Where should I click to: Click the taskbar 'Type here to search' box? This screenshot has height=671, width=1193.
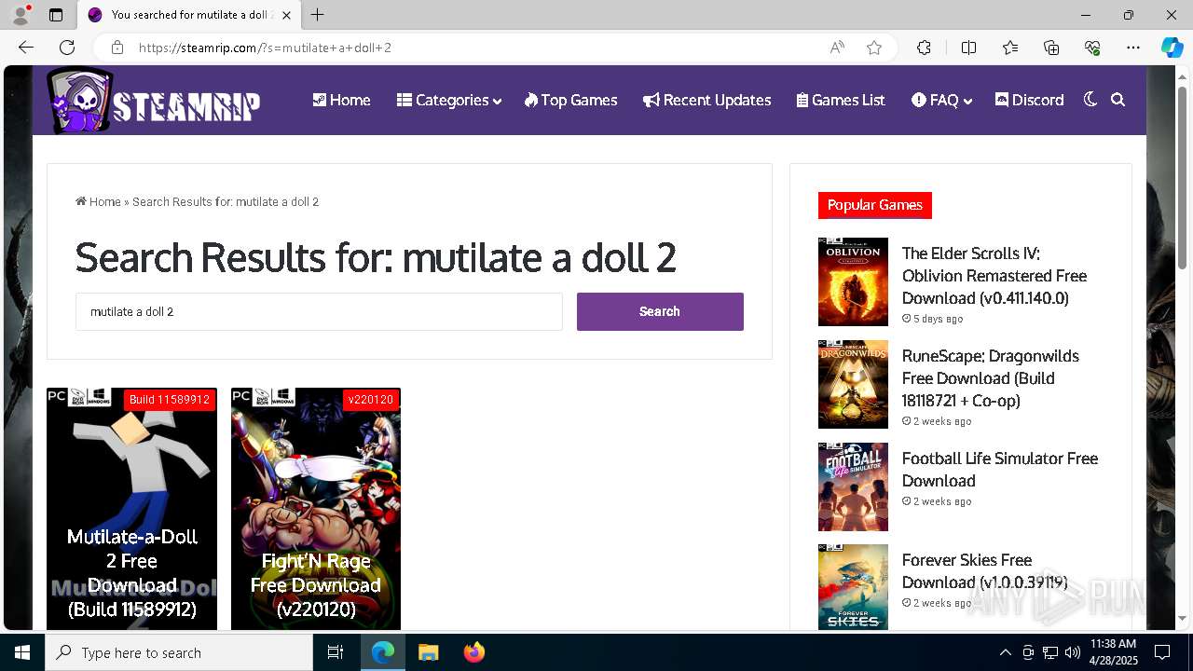pos(179,652)
